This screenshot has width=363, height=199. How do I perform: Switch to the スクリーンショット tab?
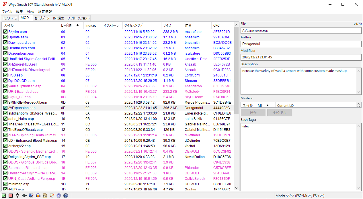click(x=78, y=18)
